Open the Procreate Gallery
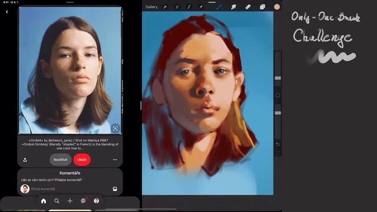The width and height of the screenshot is (377, 212). click(151, 7)
